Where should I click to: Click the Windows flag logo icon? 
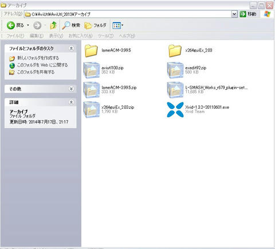point(267,14)
